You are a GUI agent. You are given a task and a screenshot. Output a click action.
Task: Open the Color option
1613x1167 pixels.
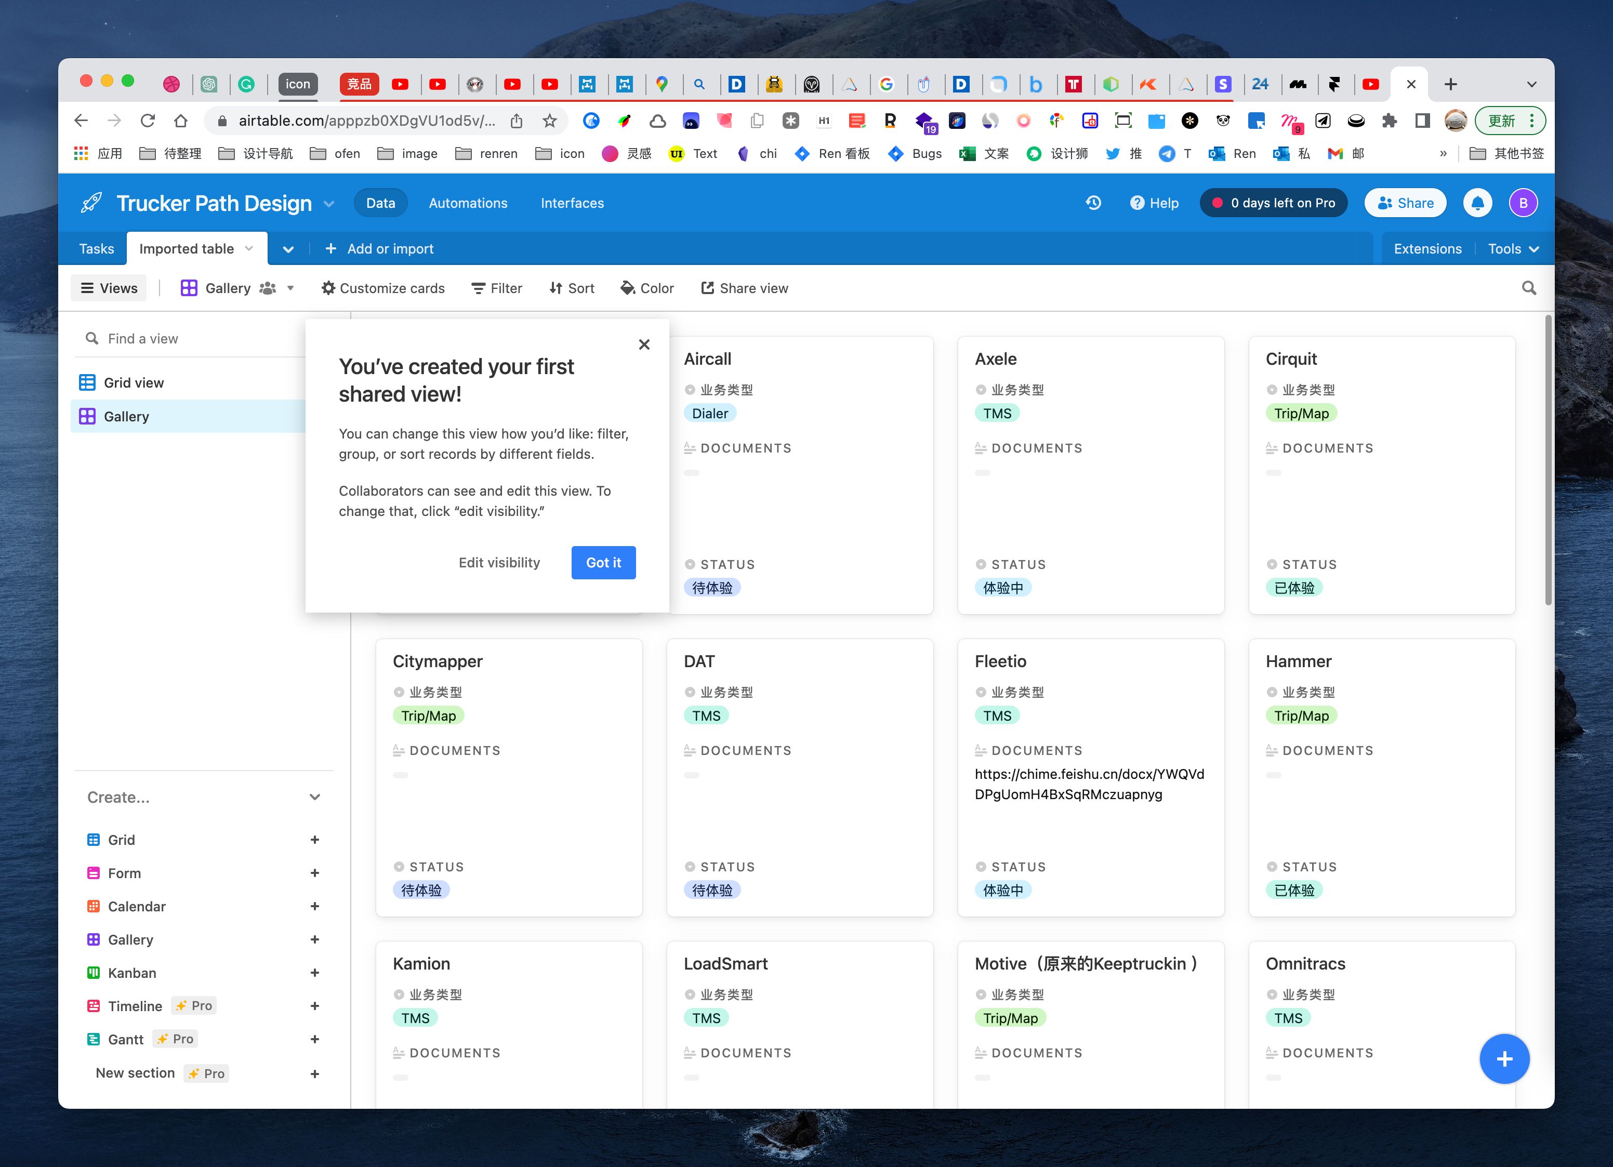646,288
